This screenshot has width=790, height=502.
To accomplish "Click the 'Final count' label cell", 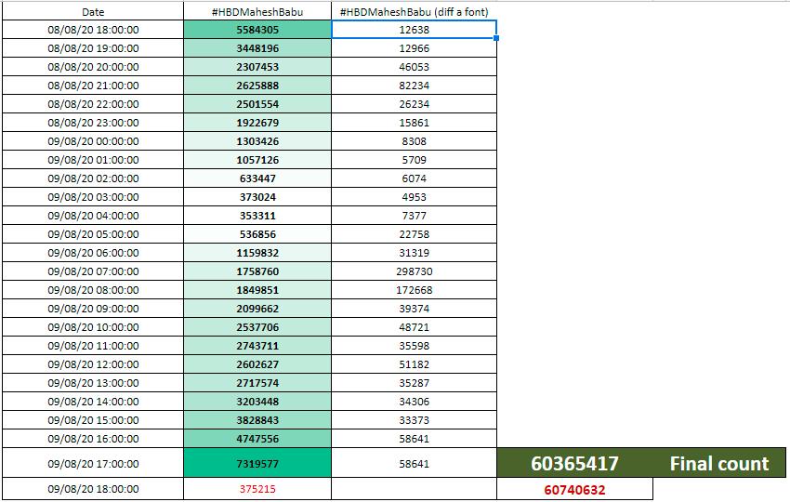I will tap(719, 463).
